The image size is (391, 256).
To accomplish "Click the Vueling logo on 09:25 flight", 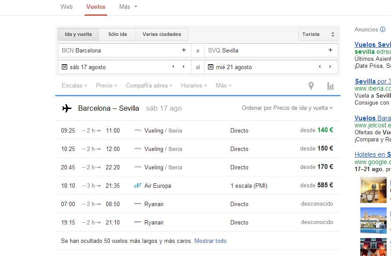I will pos(138,130).
